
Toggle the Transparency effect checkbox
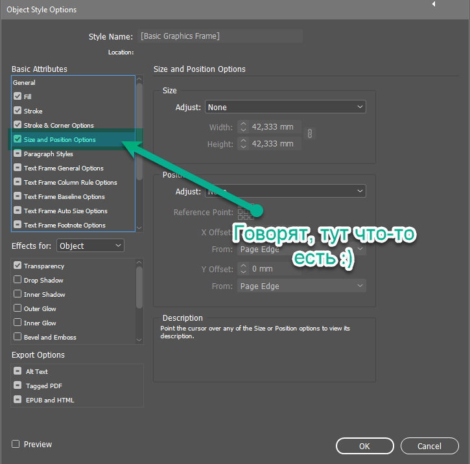(18, 266)
